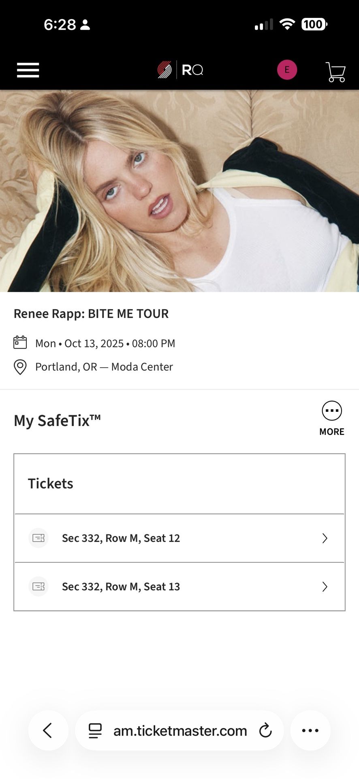Open the shopping cart

pos(335,72)
